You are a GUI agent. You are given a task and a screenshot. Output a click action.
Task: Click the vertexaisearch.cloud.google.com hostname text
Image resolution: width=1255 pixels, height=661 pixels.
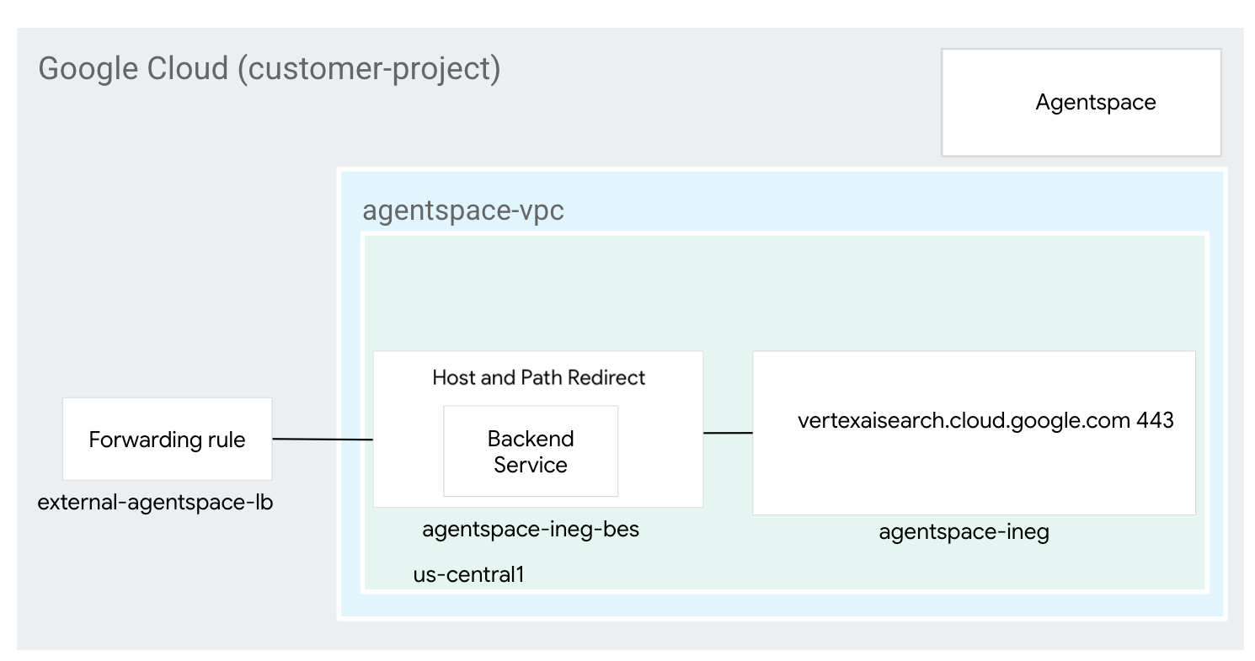[x=963, y=420]
